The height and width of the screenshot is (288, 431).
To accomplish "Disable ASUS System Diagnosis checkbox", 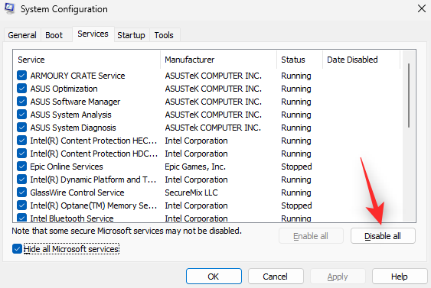I will click(x=21, y=128).
